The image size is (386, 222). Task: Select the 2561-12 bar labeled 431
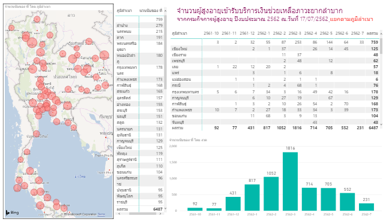pyautogui.click(x=233, y=203)
